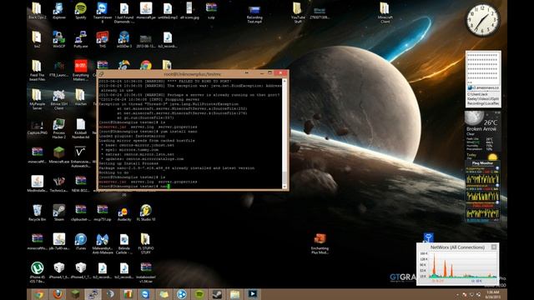Open the Process Hacker 2 shortcut
This screenshot has height=300, width=534.
[x=59, y=127]
